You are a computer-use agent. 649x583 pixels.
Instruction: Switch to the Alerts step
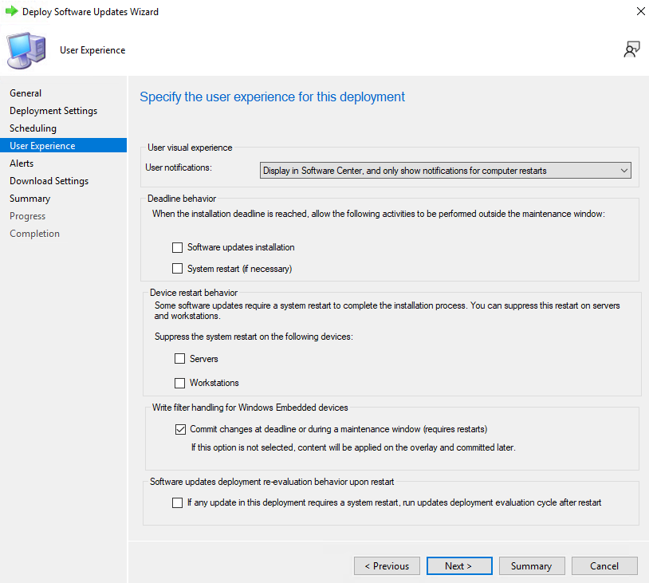tap(22, 163)
